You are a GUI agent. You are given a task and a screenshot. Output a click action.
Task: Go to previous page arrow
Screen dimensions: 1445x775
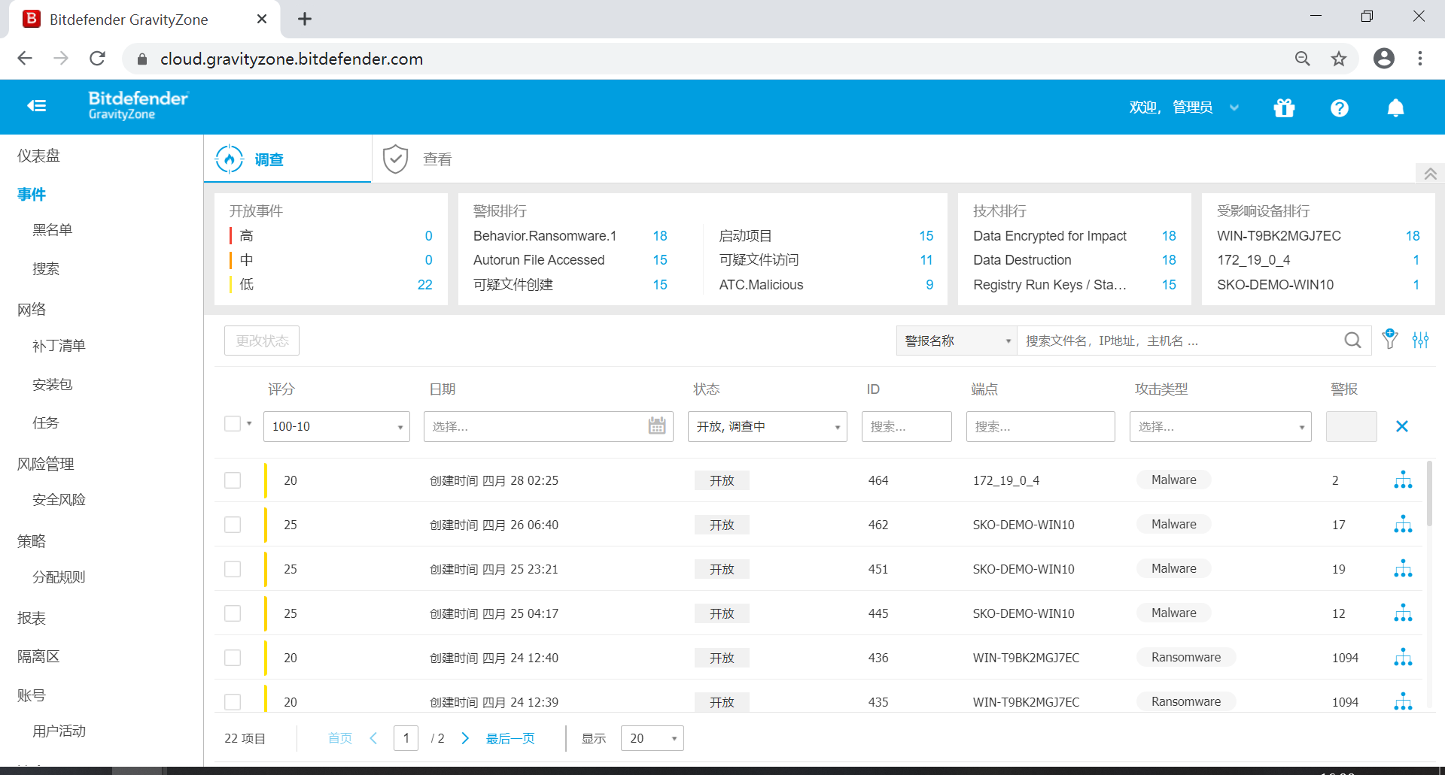[373, 738]
